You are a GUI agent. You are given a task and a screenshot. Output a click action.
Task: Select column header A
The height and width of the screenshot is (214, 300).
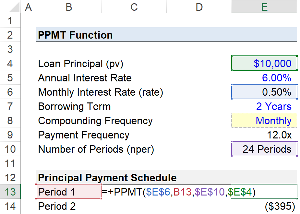click(28, 6)
